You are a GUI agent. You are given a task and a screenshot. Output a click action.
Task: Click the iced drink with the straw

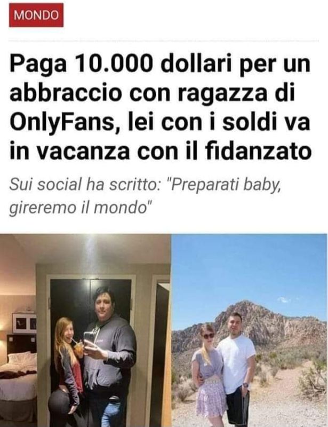78,350
